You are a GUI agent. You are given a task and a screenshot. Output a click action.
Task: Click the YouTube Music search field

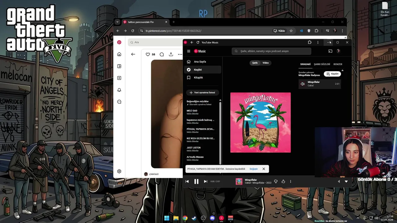click(x=271, y=51)
